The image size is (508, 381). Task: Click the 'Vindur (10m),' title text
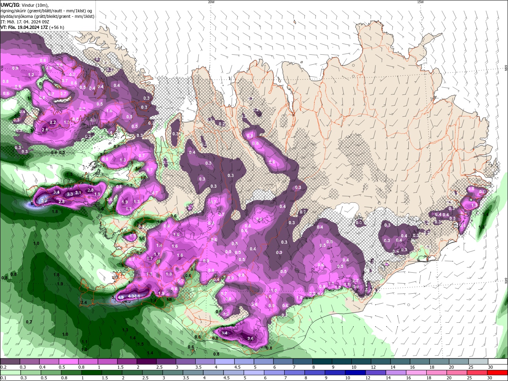coord(36,5)
